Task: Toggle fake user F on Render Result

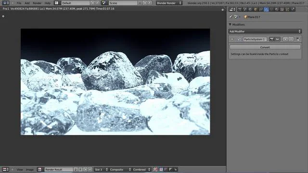Action: [80, 170]
